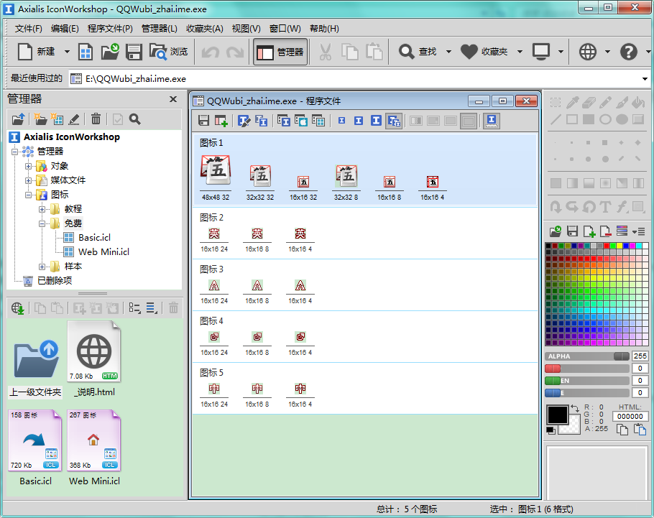Toggle the Librarian (管理器) toolbar button

click(x=280, y=52)
